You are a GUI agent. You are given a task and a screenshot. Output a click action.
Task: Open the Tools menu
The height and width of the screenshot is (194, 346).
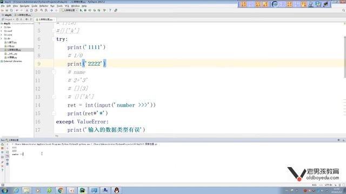click(59, 6)
